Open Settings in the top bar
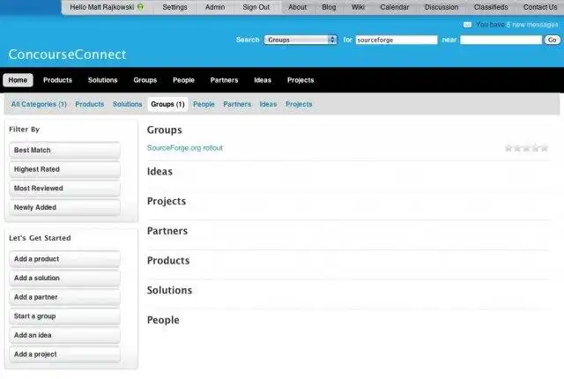Screen dimensions: 564x379 (174, 7)
